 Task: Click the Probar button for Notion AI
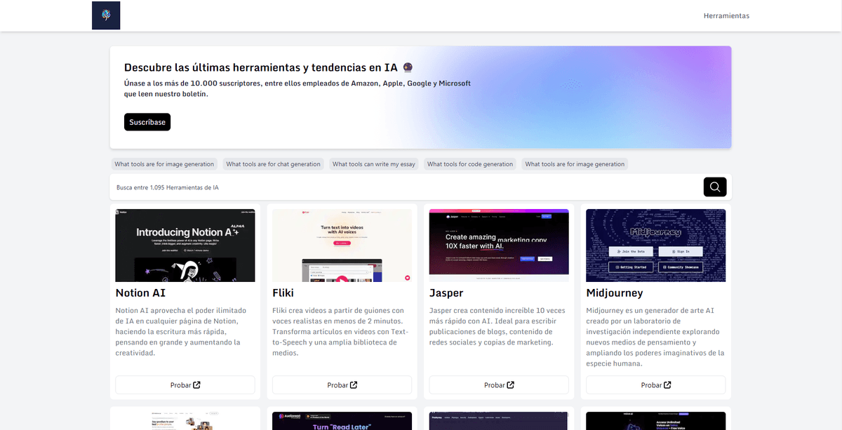pos(185,384)
